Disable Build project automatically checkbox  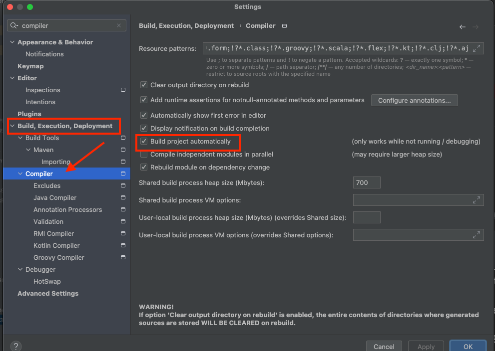144,142
